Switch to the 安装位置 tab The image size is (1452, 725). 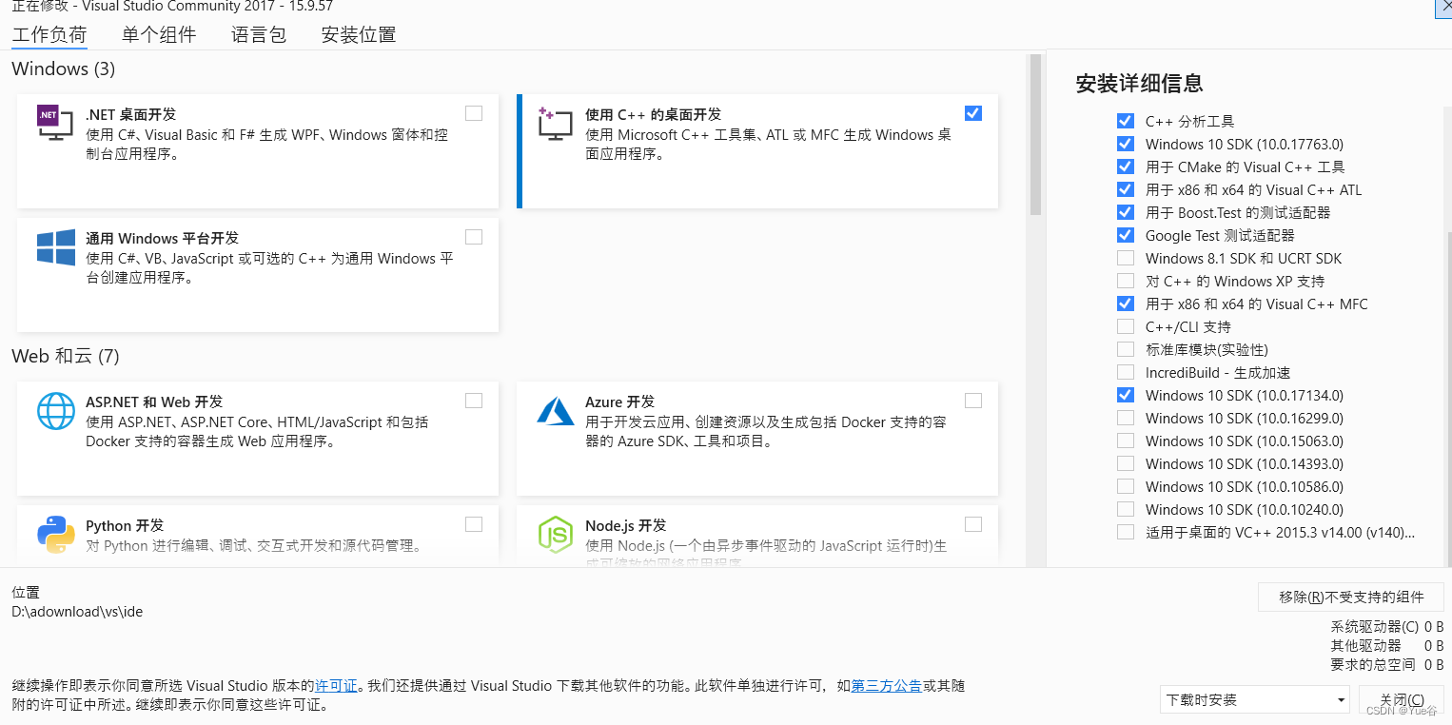click(359, 35)
